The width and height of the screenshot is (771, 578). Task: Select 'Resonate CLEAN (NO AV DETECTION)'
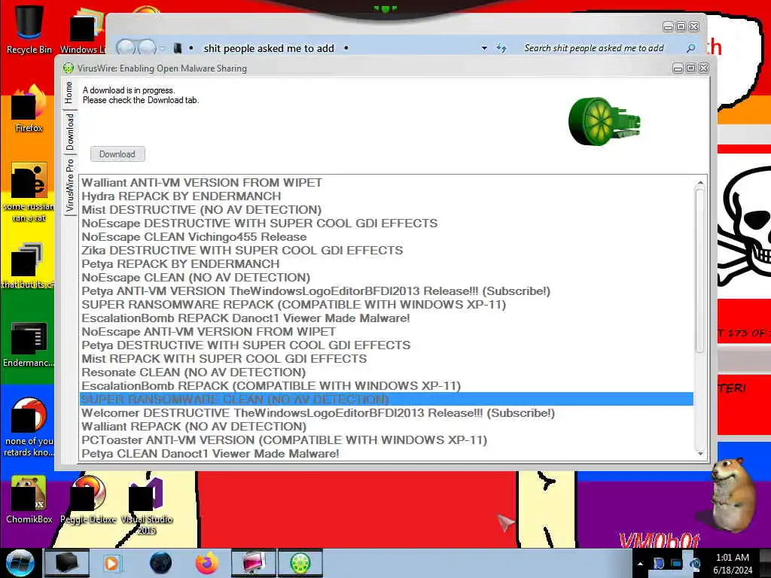point(386,372)
